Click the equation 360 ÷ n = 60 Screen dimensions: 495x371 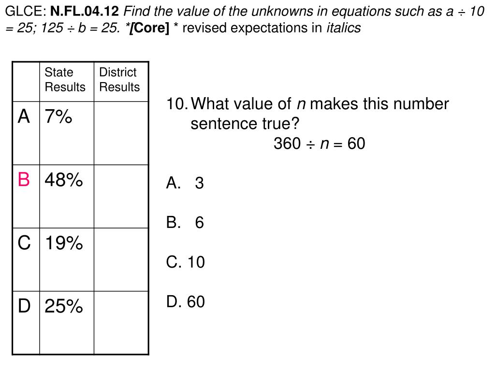coord(319,143)
